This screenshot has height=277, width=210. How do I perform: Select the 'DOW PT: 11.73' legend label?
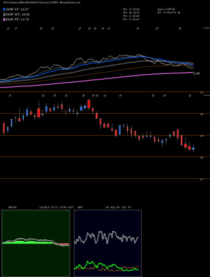point(17,19)
